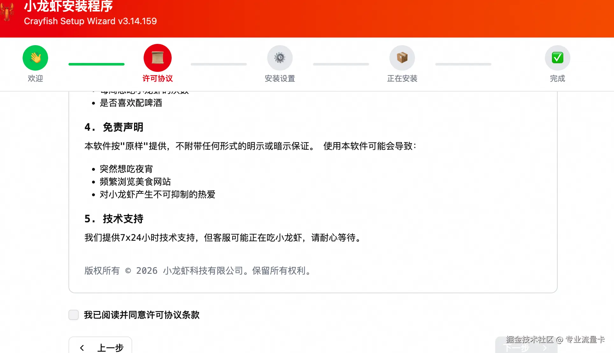The height and width of the screenshot is (353, 614).
Task: Click the forward arrow on 下一步 button
Action: click(546, 348)
